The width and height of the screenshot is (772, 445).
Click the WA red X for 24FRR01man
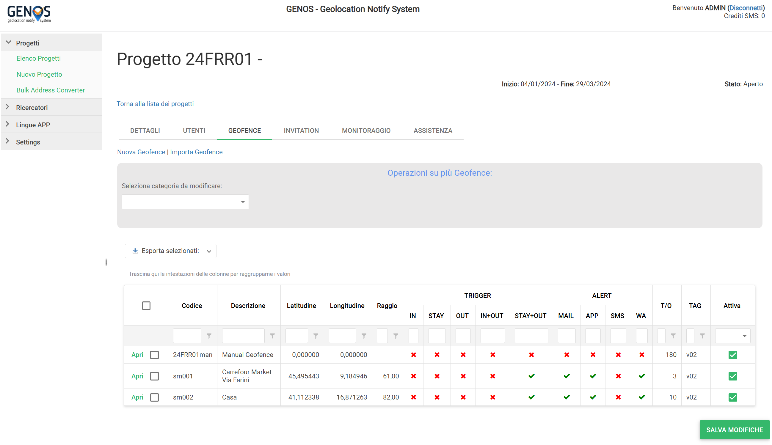(x=642, y=355)
